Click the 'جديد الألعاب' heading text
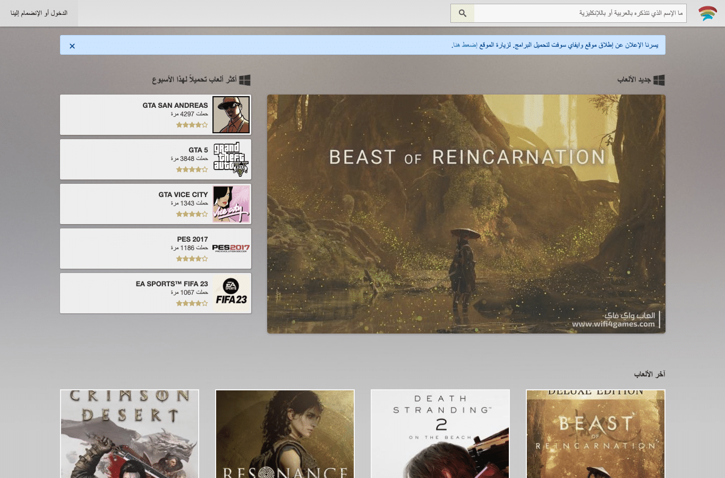The width and height of the screenshot is (725, 478). pyautogui.click(x=634, y=80)
